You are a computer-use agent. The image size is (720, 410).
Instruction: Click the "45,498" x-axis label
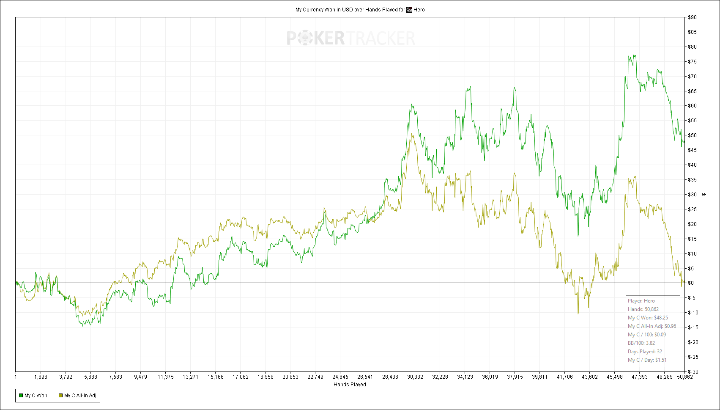(615, 377)
